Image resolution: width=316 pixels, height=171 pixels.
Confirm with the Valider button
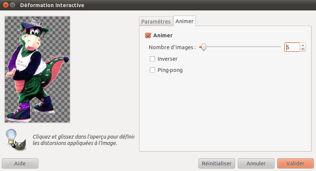[x=296, y=163]
